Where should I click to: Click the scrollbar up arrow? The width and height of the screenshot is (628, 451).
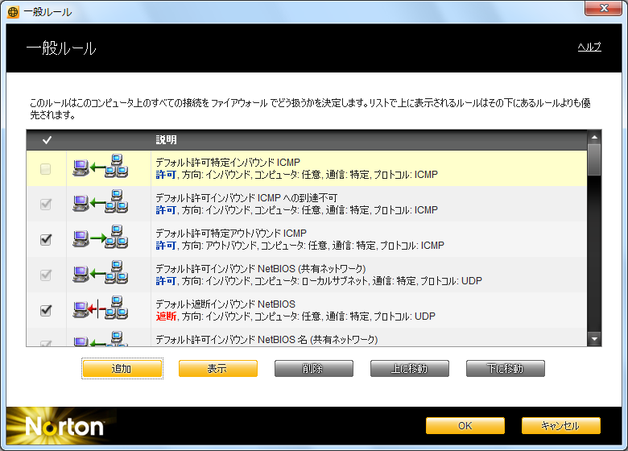click(594, 139)
